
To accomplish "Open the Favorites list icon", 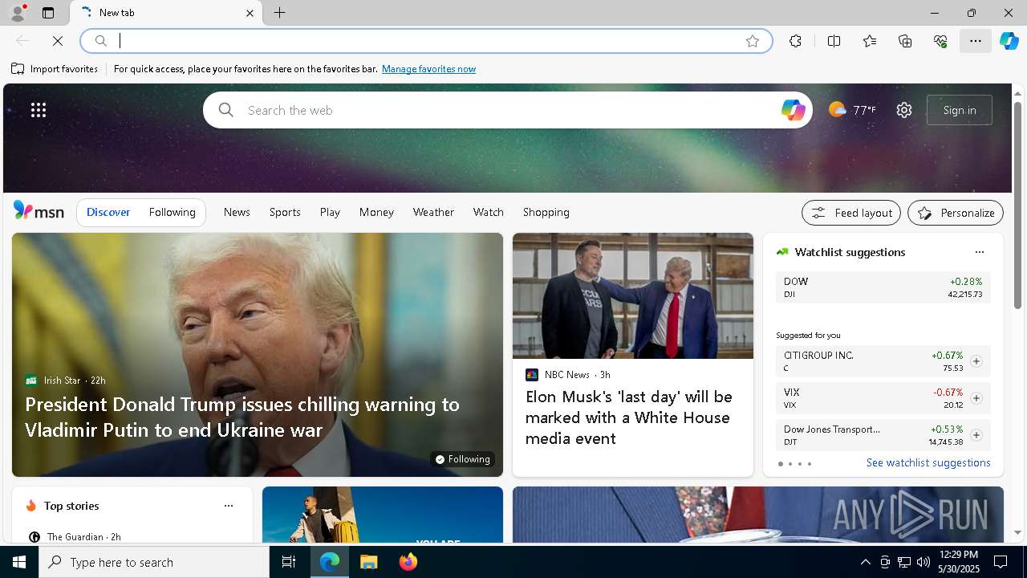I will pos(870,41).
